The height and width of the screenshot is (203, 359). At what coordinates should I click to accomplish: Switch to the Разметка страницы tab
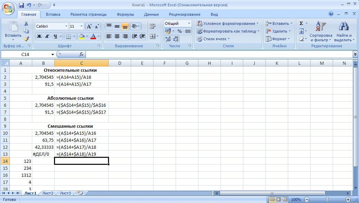[88, 14]
